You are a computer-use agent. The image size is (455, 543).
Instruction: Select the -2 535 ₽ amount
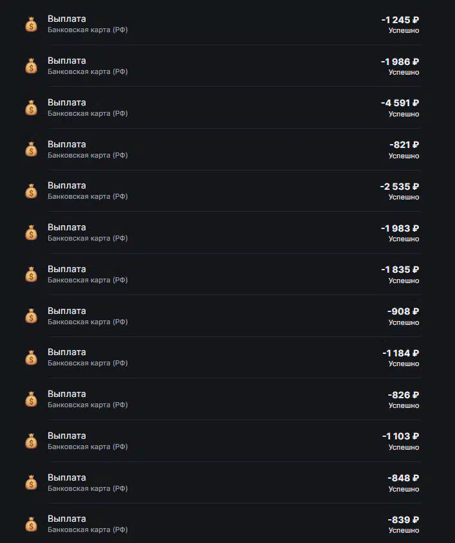400,187
